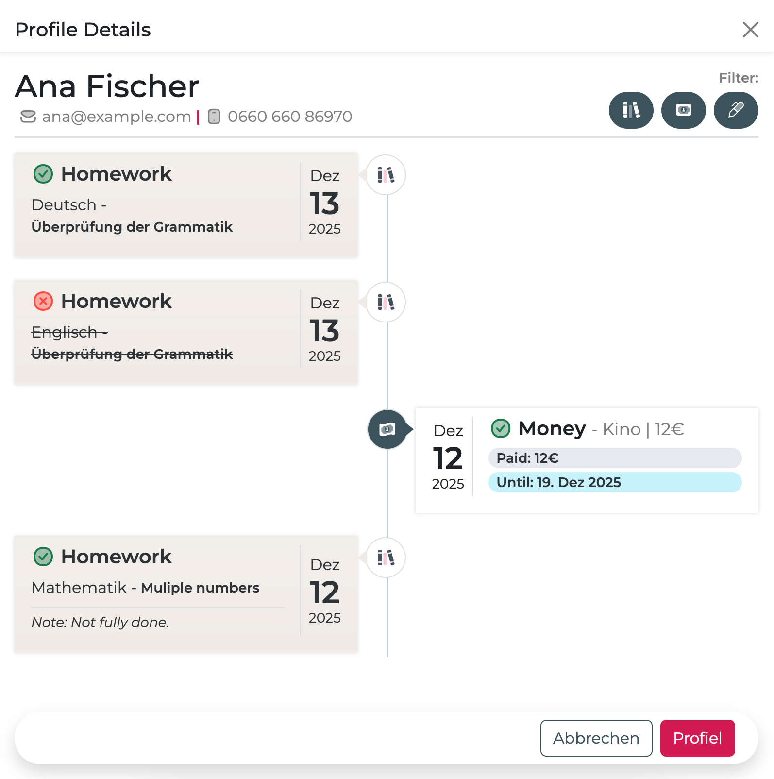Viewport: 774px width, 779px height.
Task: Click green check icon on Mathematik homework
Action: 43,557
